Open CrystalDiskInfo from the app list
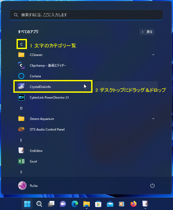The image size is (173, 210). 40,87
